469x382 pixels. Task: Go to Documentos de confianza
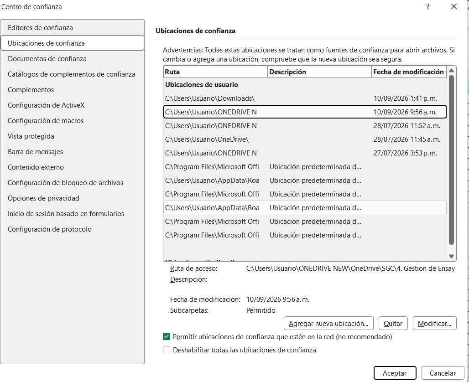(73, 59)
